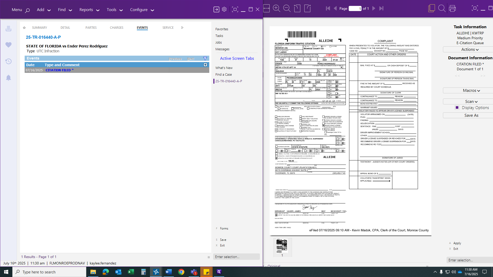The height and width of the screenshot is (277, 493).
Task: Expand the Macros dropdown
Action: coord(471,90)
